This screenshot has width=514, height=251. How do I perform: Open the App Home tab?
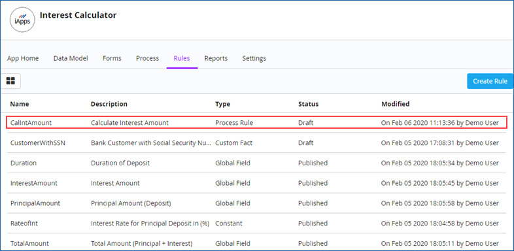pos(23,58)
